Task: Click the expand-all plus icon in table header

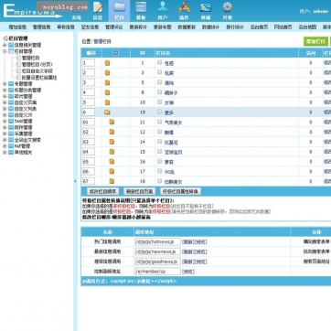Action: (x=116, y=53)
